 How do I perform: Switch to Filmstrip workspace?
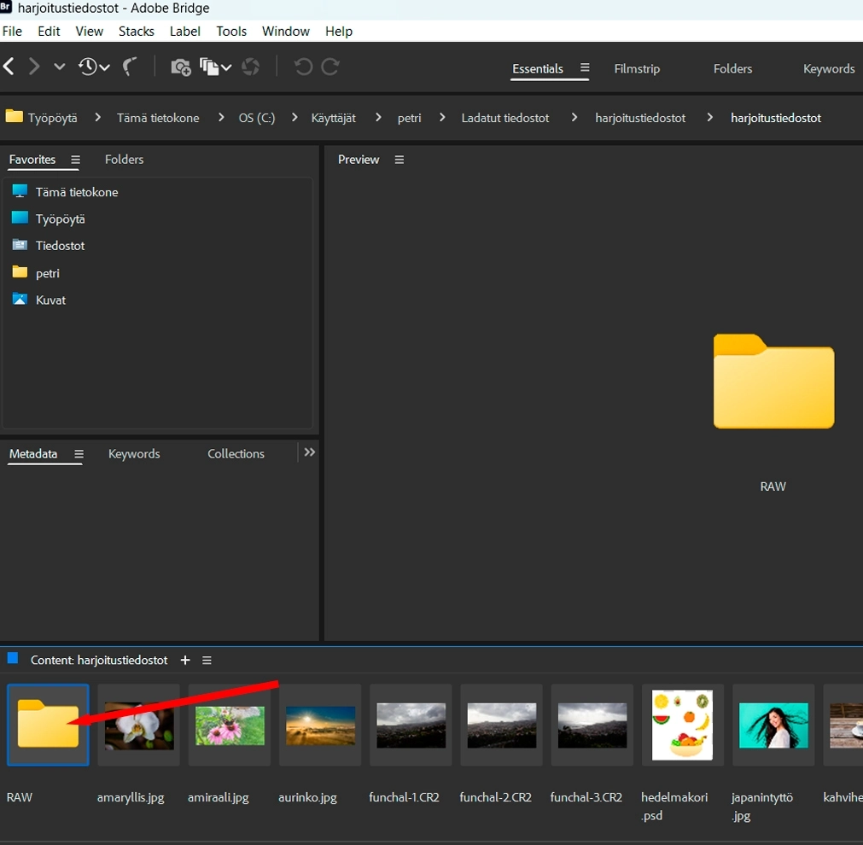637,68
